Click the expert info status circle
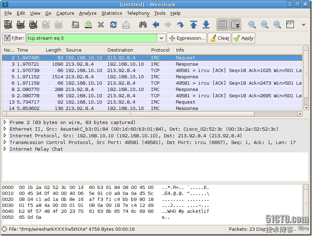The image size is (312, 236). click(x=5, y=229)
